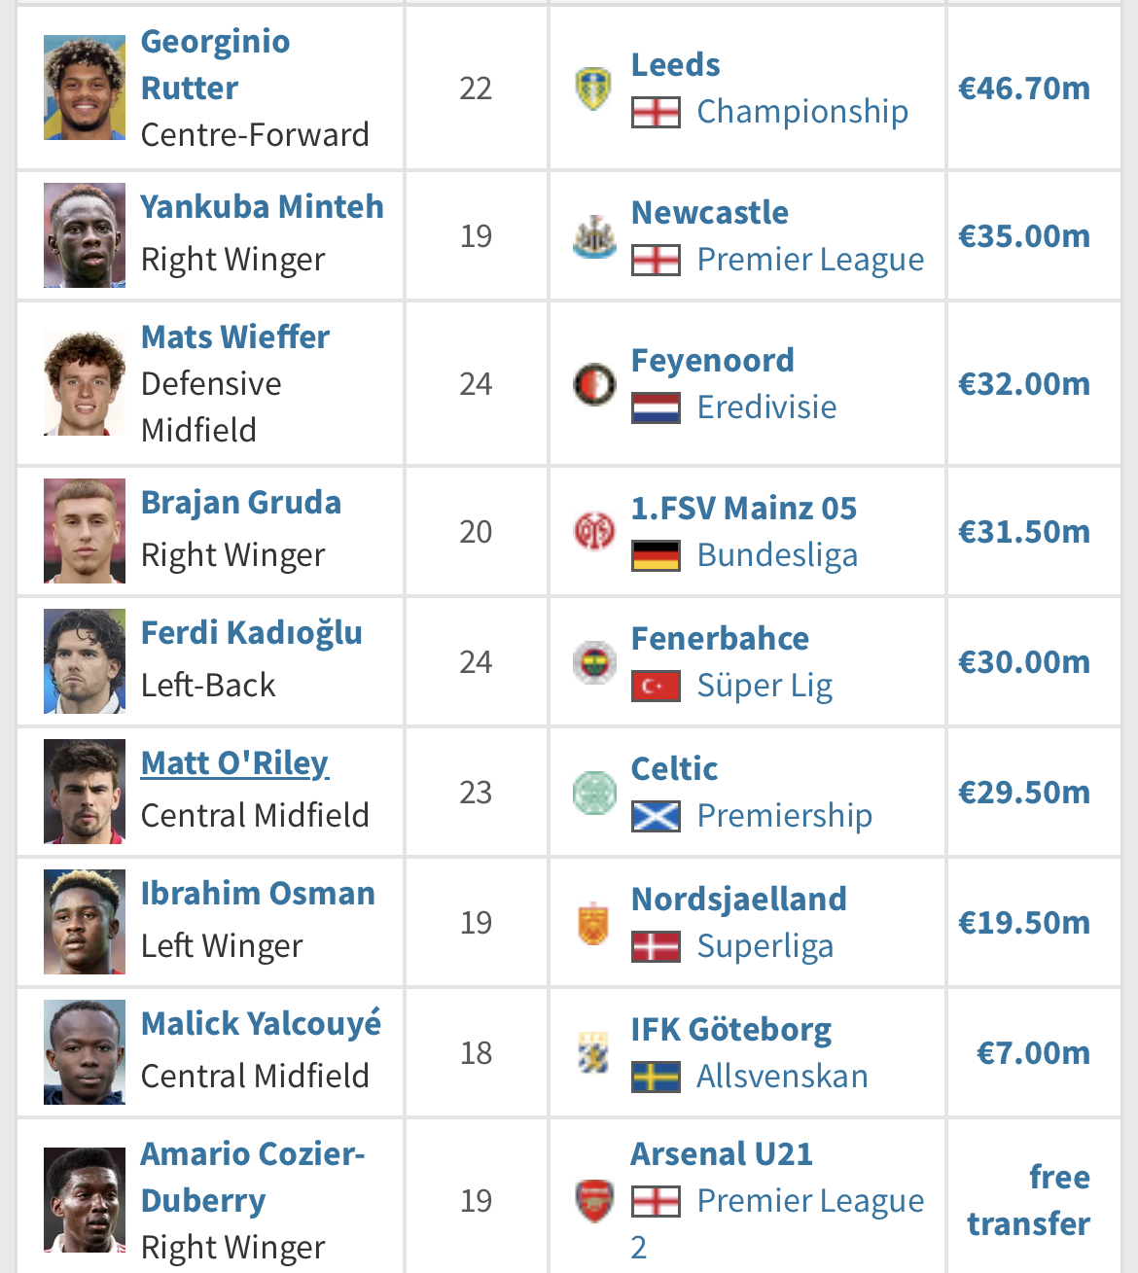Click the IFK Göteborg crest icon
This screenshot has width=1138, height=1273.
593,1053
